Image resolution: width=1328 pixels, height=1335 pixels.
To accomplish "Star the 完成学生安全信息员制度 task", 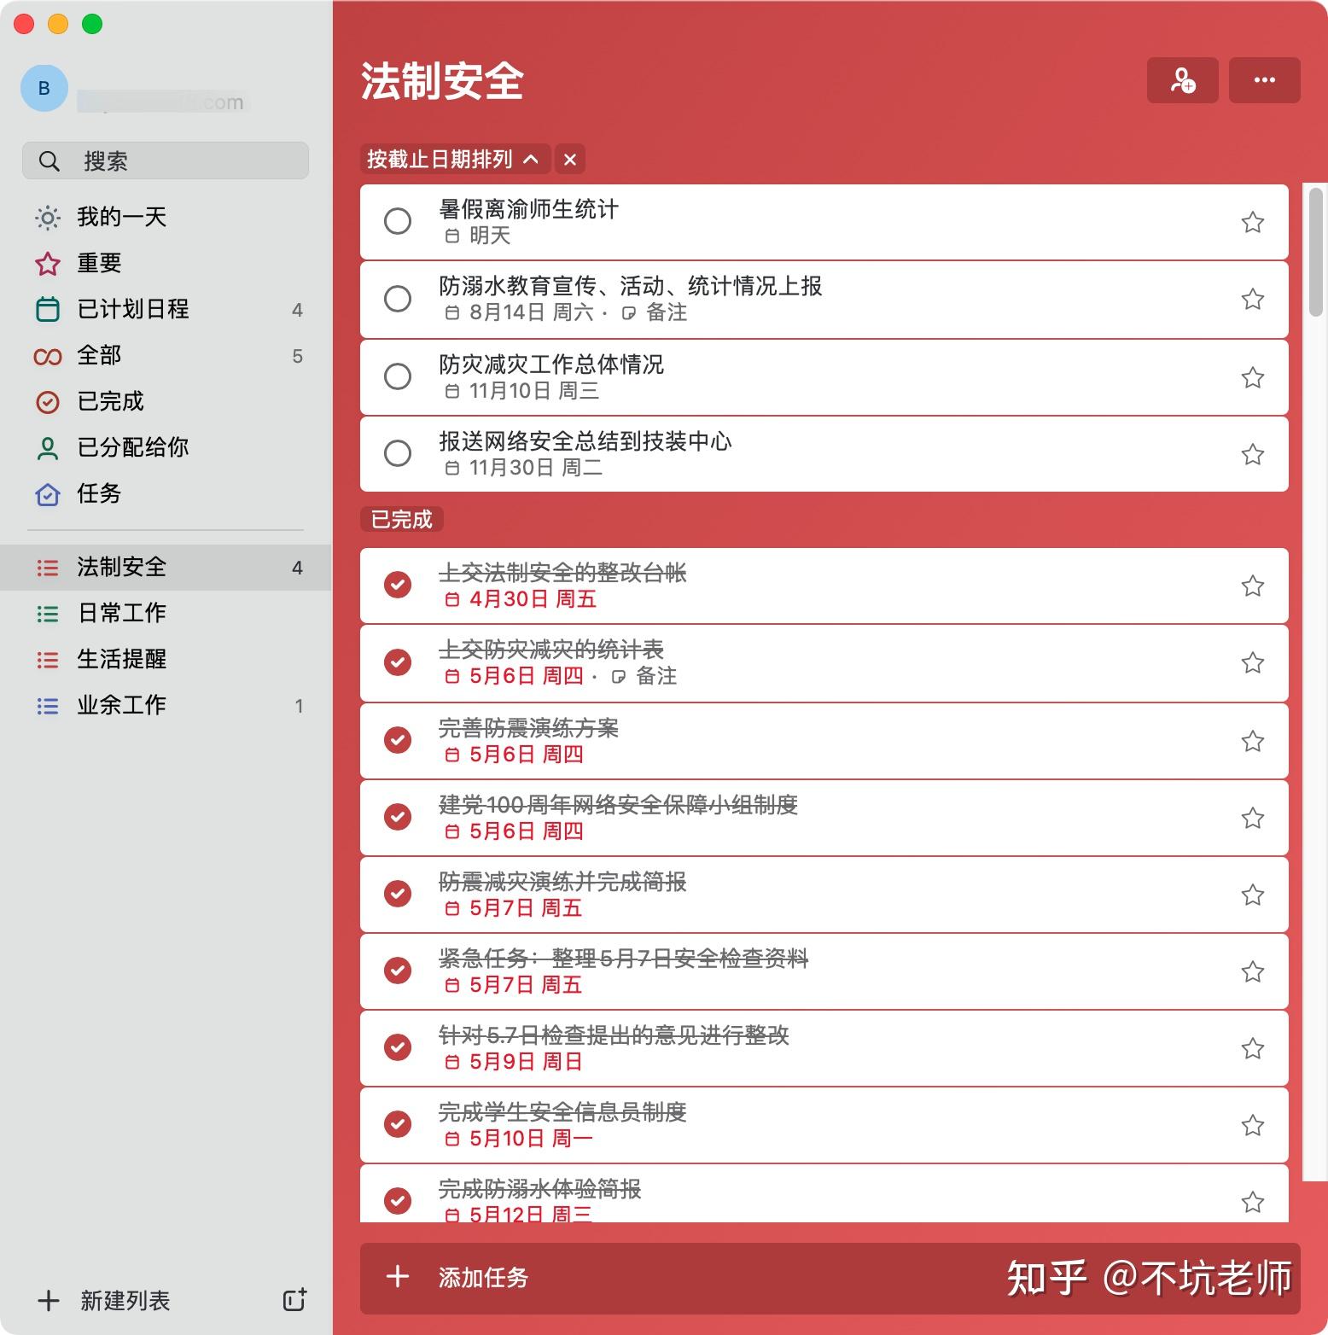I will pos(1252,1125).
